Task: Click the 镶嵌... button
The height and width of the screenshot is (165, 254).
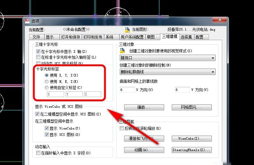Action: (x=144, y=107)
